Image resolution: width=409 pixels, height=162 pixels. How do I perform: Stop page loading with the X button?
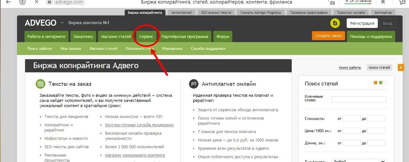[x=36, y=2]
